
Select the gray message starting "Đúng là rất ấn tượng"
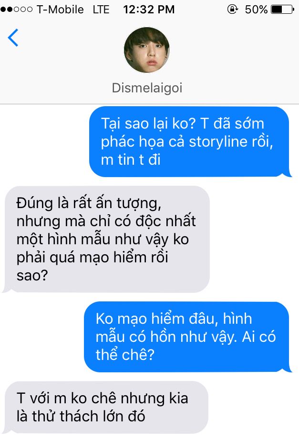pos(106,239)
